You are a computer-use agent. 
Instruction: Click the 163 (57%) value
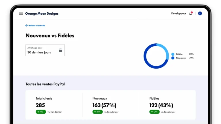tap(104, 105)
